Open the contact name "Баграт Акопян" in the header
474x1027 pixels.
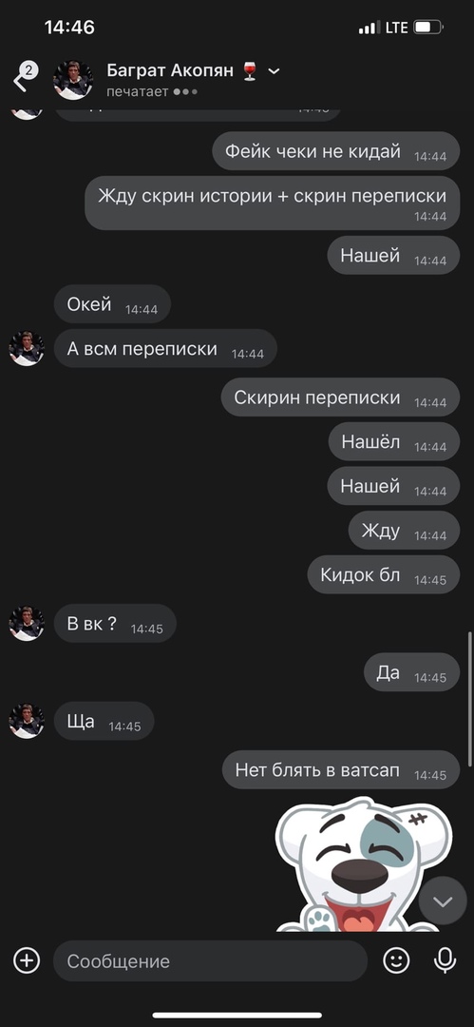click(170, 70)
